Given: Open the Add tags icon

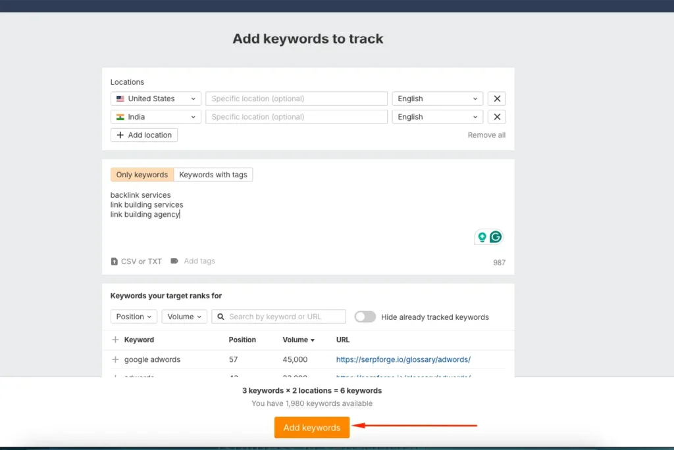Looking at the screenshot, I should pos(174,261).
